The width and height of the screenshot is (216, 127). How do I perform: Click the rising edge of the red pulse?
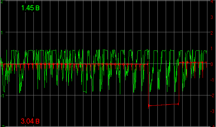tap(179, 83)
